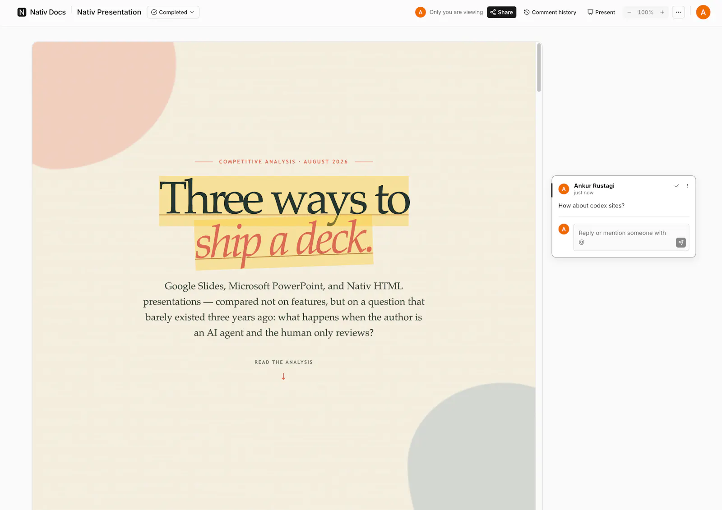Decrease zoom with the minus button
The width and height of the screenshot is (722, 510).
pyautogui.click(x=629, y=12)
